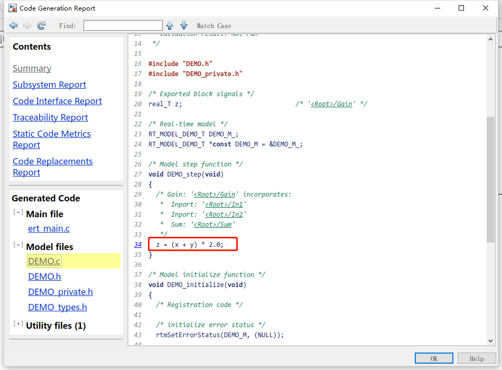Click the Find previous up arrow

click(170, 25)
